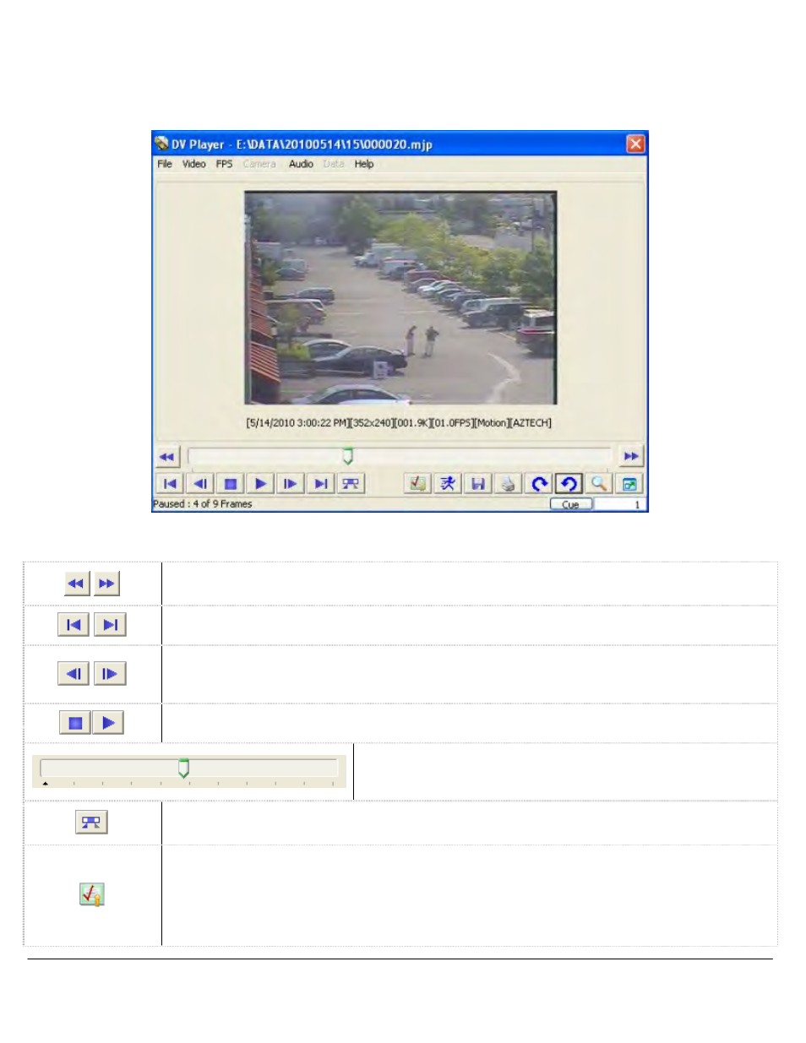The width and height of the screenshot is (806, 1043).
Task: Click the running man motion icon
Action: coord(448,484)
